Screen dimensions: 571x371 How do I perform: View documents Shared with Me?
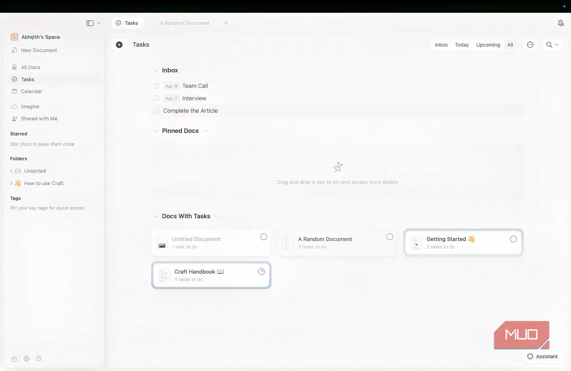click(39, 118)
